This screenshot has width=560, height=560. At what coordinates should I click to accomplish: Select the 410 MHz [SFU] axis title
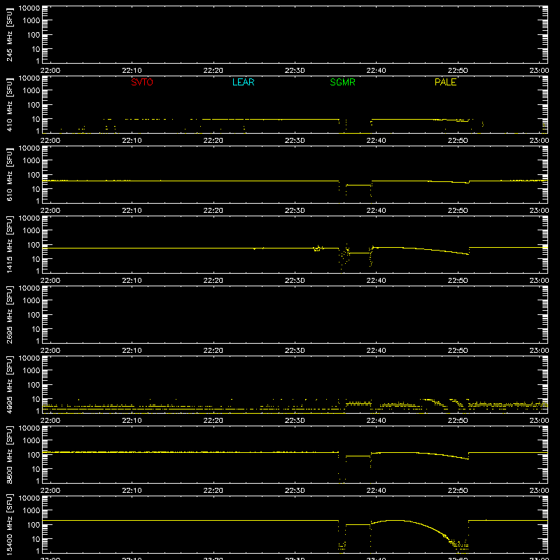coord(9,105)
